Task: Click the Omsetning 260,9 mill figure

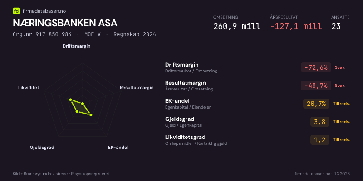Action: tap(237, 26)
